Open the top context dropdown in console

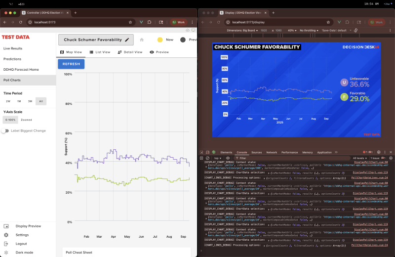click(217, 158)
